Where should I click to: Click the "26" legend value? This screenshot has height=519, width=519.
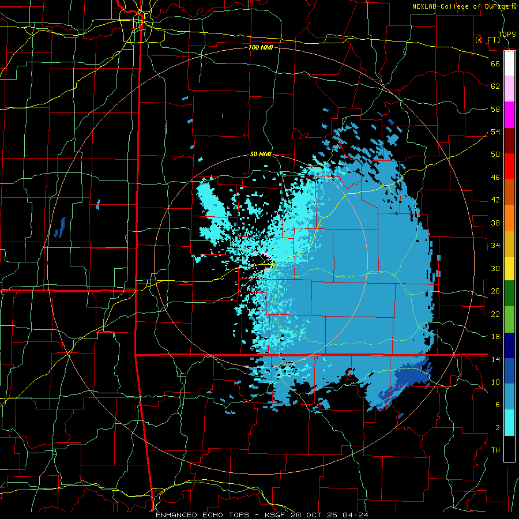pos(495,291)
